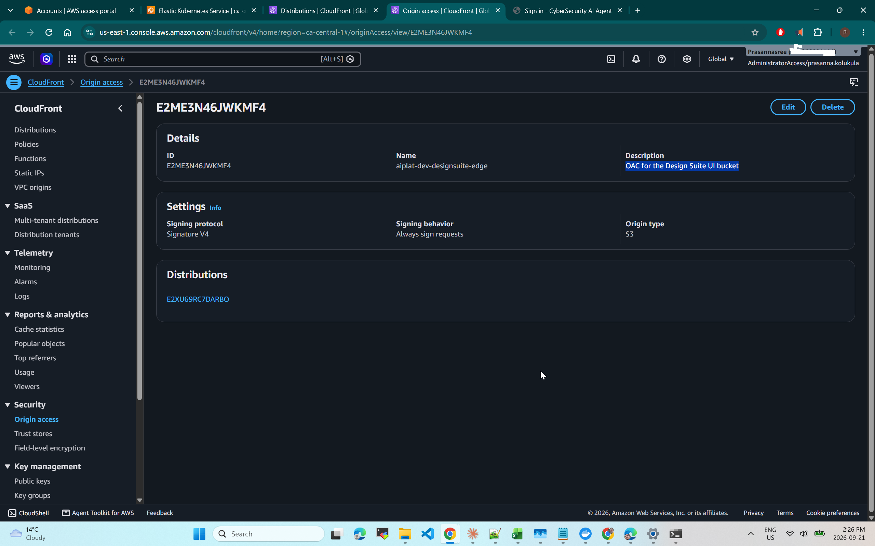The width and height of the screenshot is (875, 546).
Task: Collapse the Security navigation section
Action: point(7,405)
